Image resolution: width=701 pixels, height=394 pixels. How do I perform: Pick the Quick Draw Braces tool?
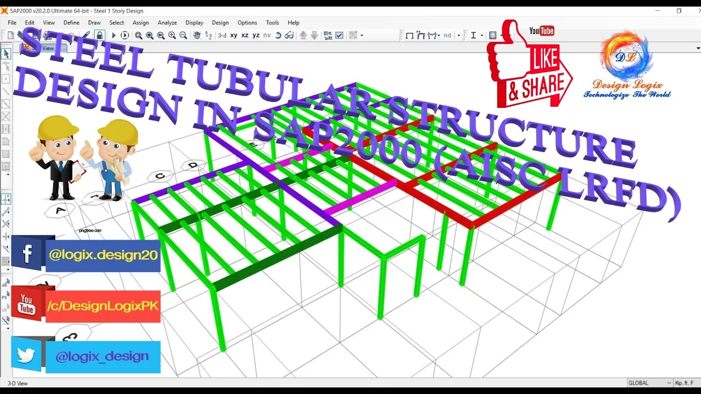click(6, 117)
